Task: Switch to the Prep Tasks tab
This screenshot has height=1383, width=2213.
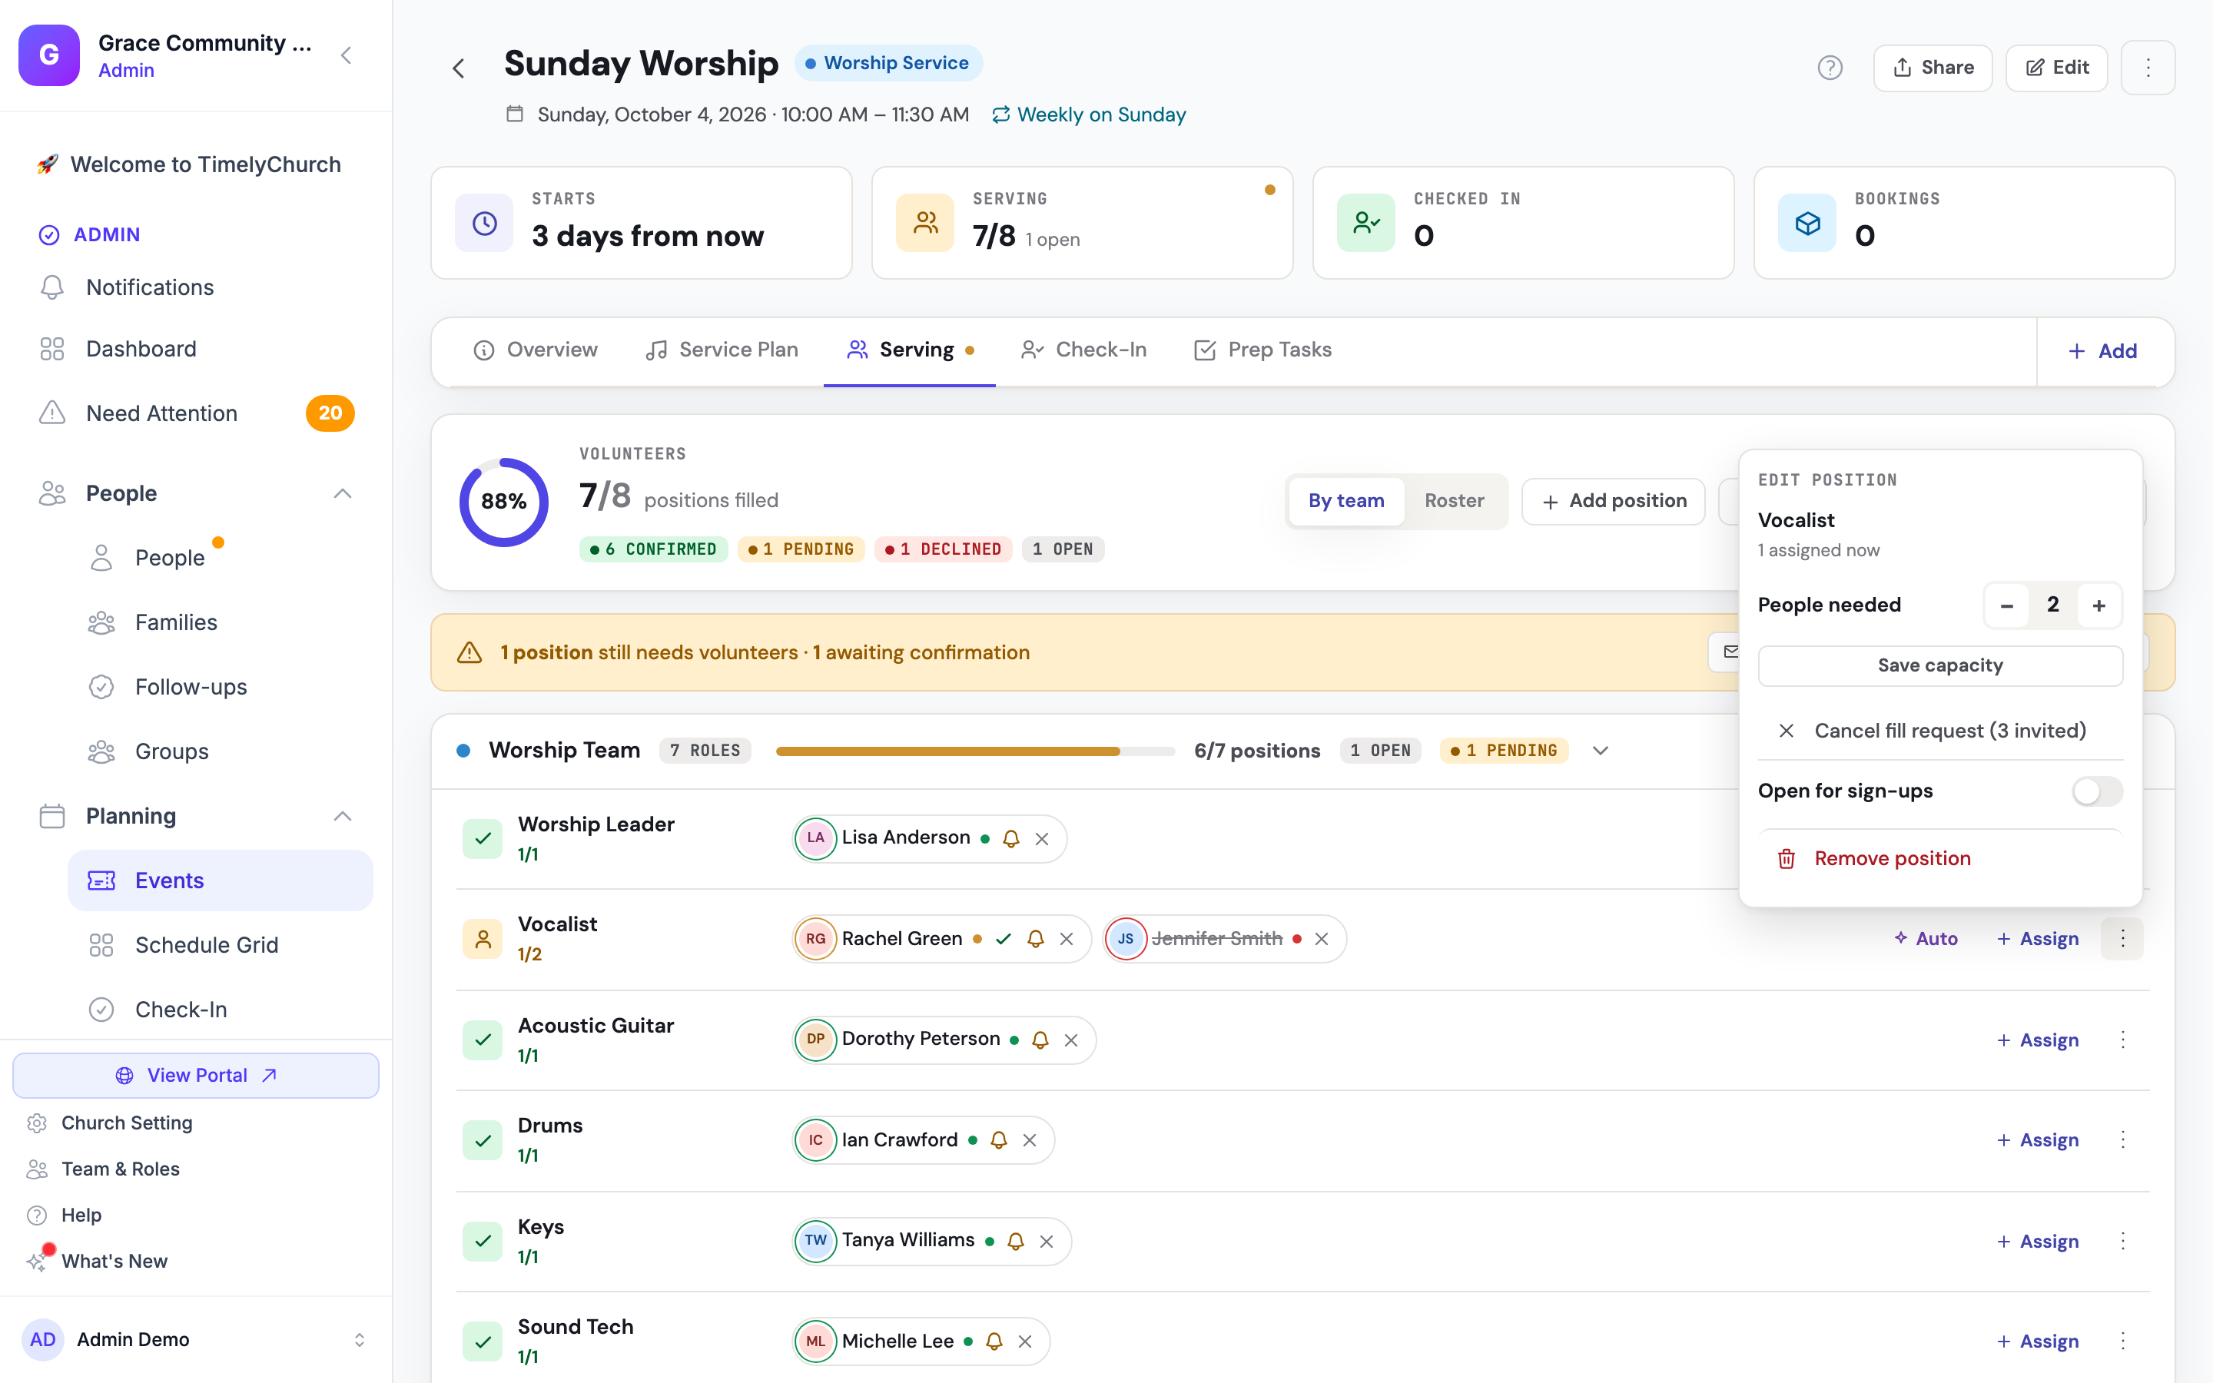Action: [x=1262, y=350]
